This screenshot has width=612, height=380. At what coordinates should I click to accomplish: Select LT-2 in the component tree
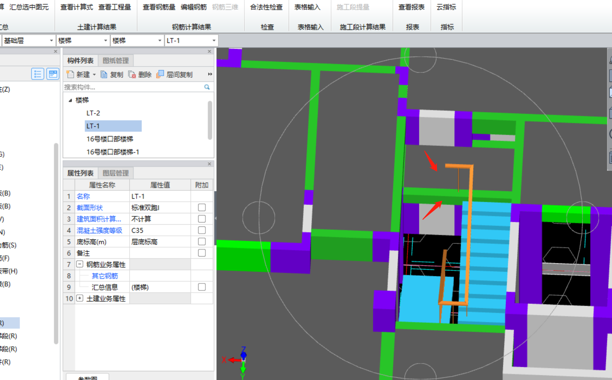93,113
